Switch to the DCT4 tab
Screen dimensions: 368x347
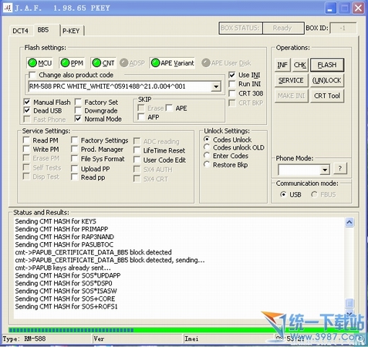tap(20, 31)
